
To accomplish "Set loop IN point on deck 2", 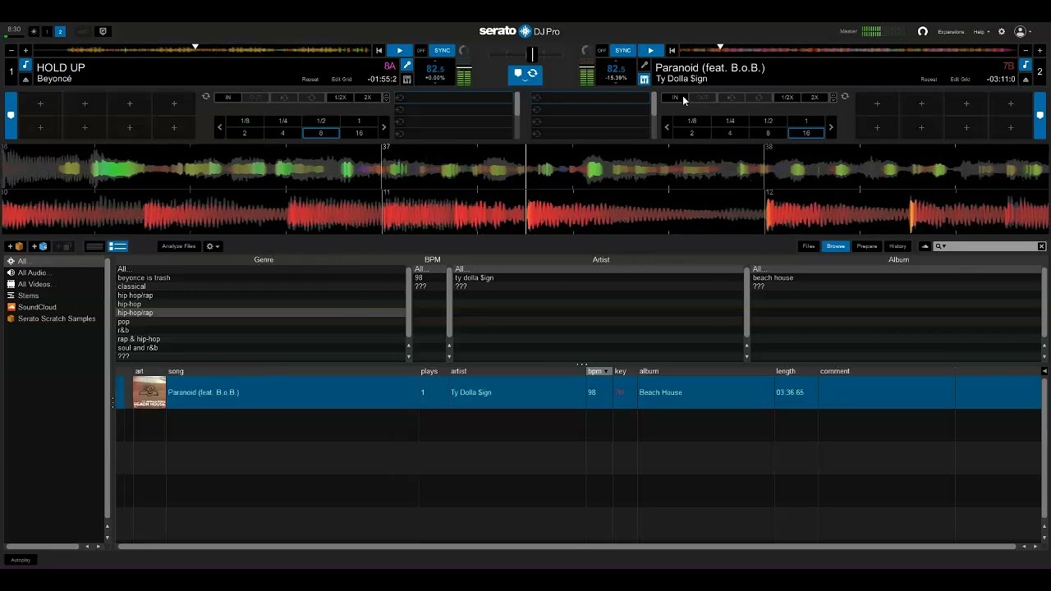I will [675, 98].
